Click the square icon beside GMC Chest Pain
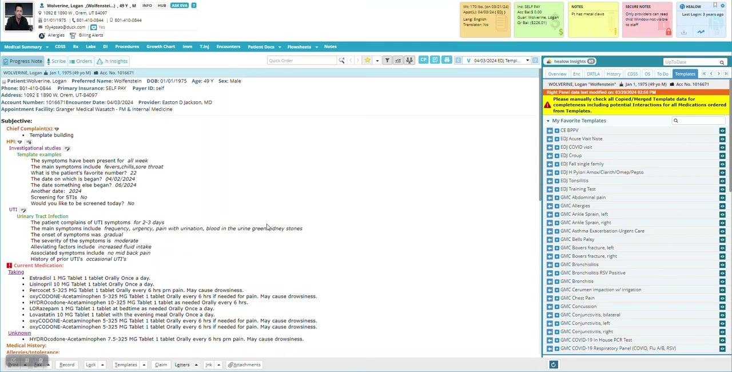 [557, 298]
